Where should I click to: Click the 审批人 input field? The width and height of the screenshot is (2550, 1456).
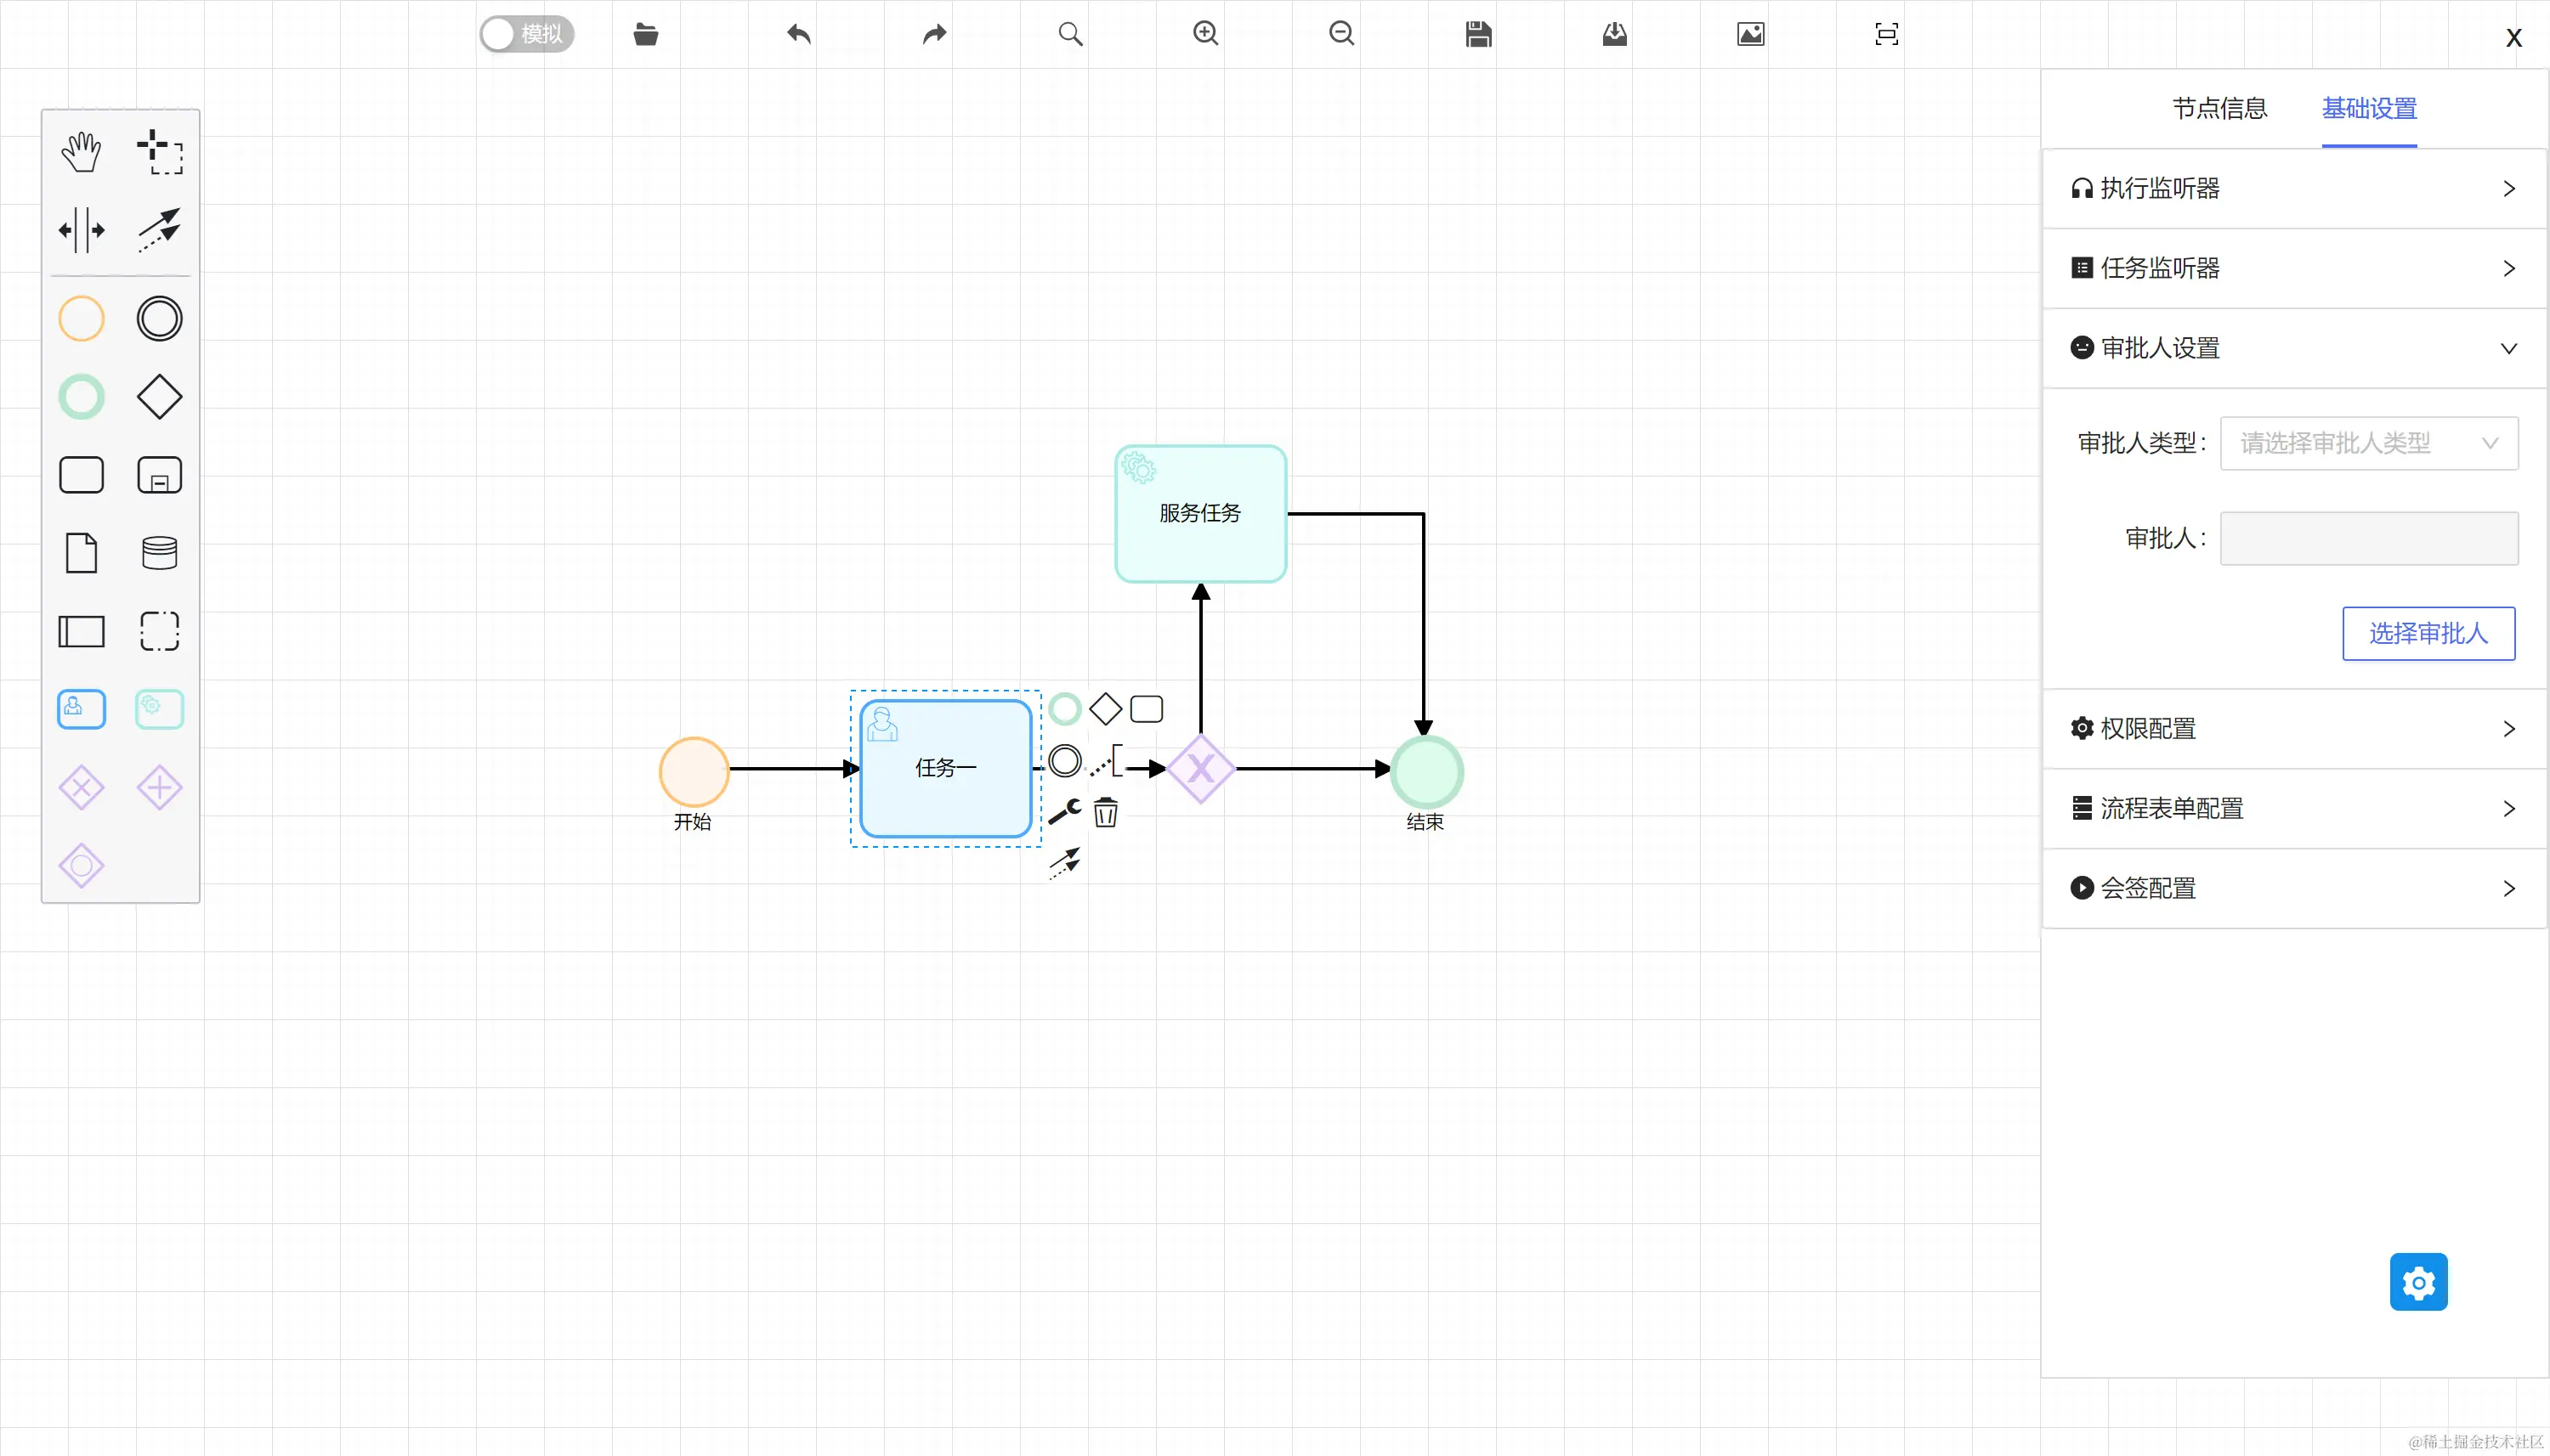click(x=2368, y=539)
